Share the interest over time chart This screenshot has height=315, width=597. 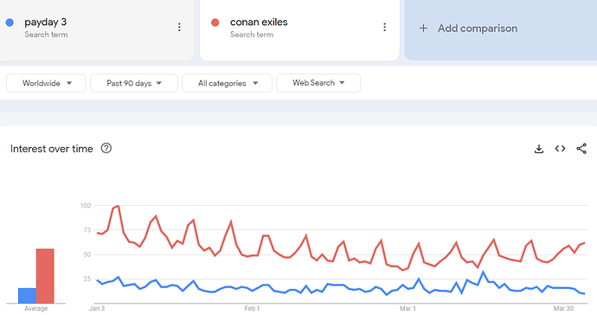click(581, 149)
